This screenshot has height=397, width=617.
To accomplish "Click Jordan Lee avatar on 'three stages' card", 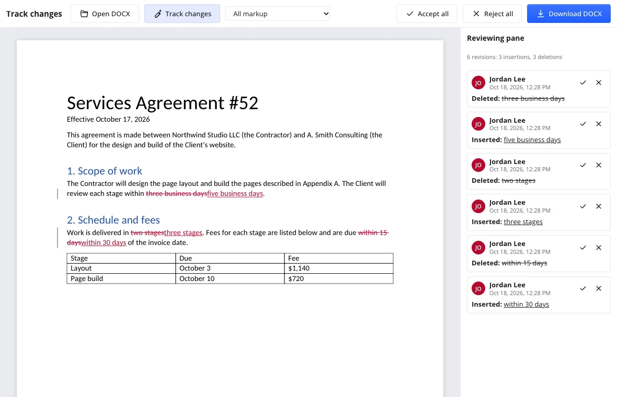I will click(478, 206).
